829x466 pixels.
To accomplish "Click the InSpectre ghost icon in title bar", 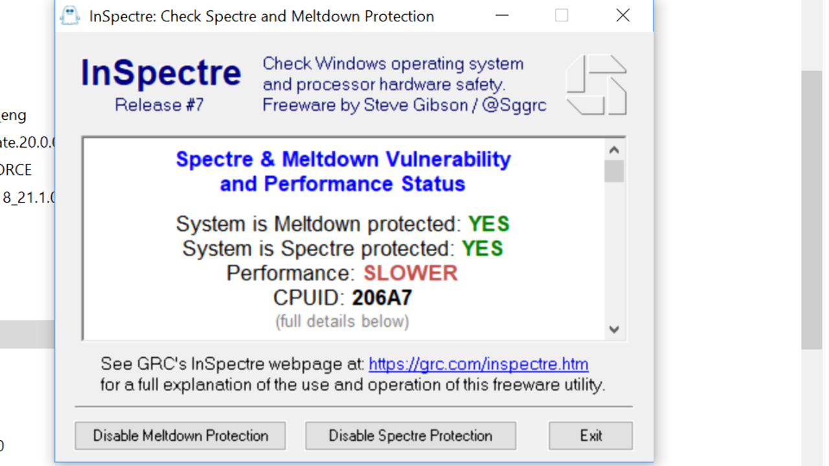I will 70,16.
